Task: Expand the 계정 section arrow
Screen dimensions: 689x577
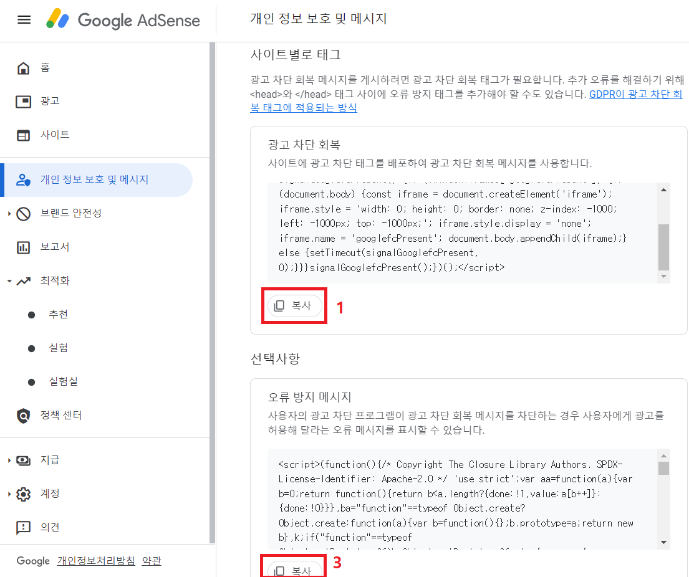Action: 9,494
